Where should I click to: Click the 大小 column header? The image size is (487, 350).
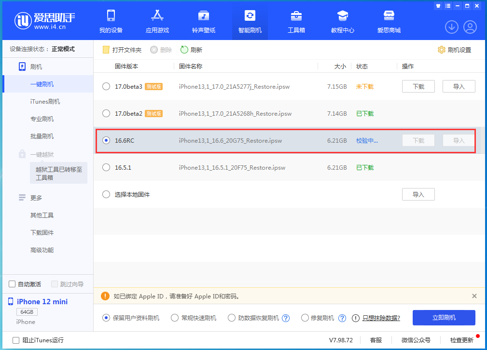340,66
